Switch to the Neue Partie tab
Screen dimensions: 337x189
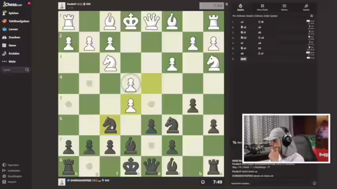tap(262, 7)
